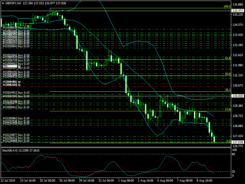Click the GBPJPY,H4 chart title
This screenshot has width=245, height=184.
coord(13,3)
